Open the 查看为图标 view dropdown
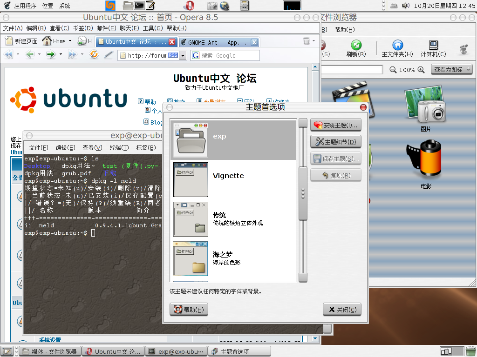The height and width of the screenshot is (357, 477). 452,70
